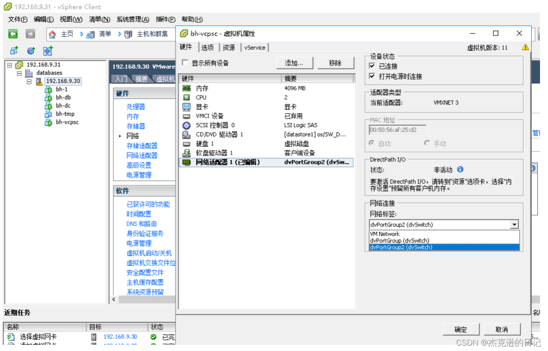Open the 视图(W) menu
Screen dimensions: 548x351
(x=71, y=19)
